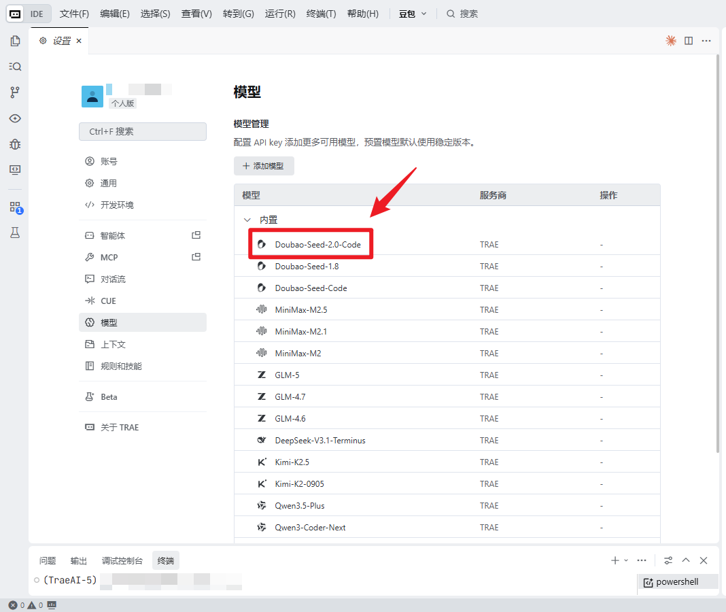Open the Source Control icon in sidebar
This screenshot has height=612, width=726.
click(x=15, y=92)
